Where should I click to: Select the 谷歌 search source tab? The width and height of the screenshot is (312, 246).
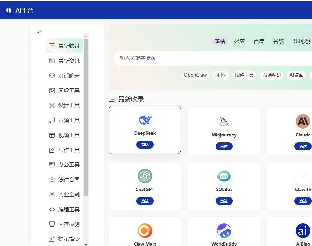[x=279, y=41]
